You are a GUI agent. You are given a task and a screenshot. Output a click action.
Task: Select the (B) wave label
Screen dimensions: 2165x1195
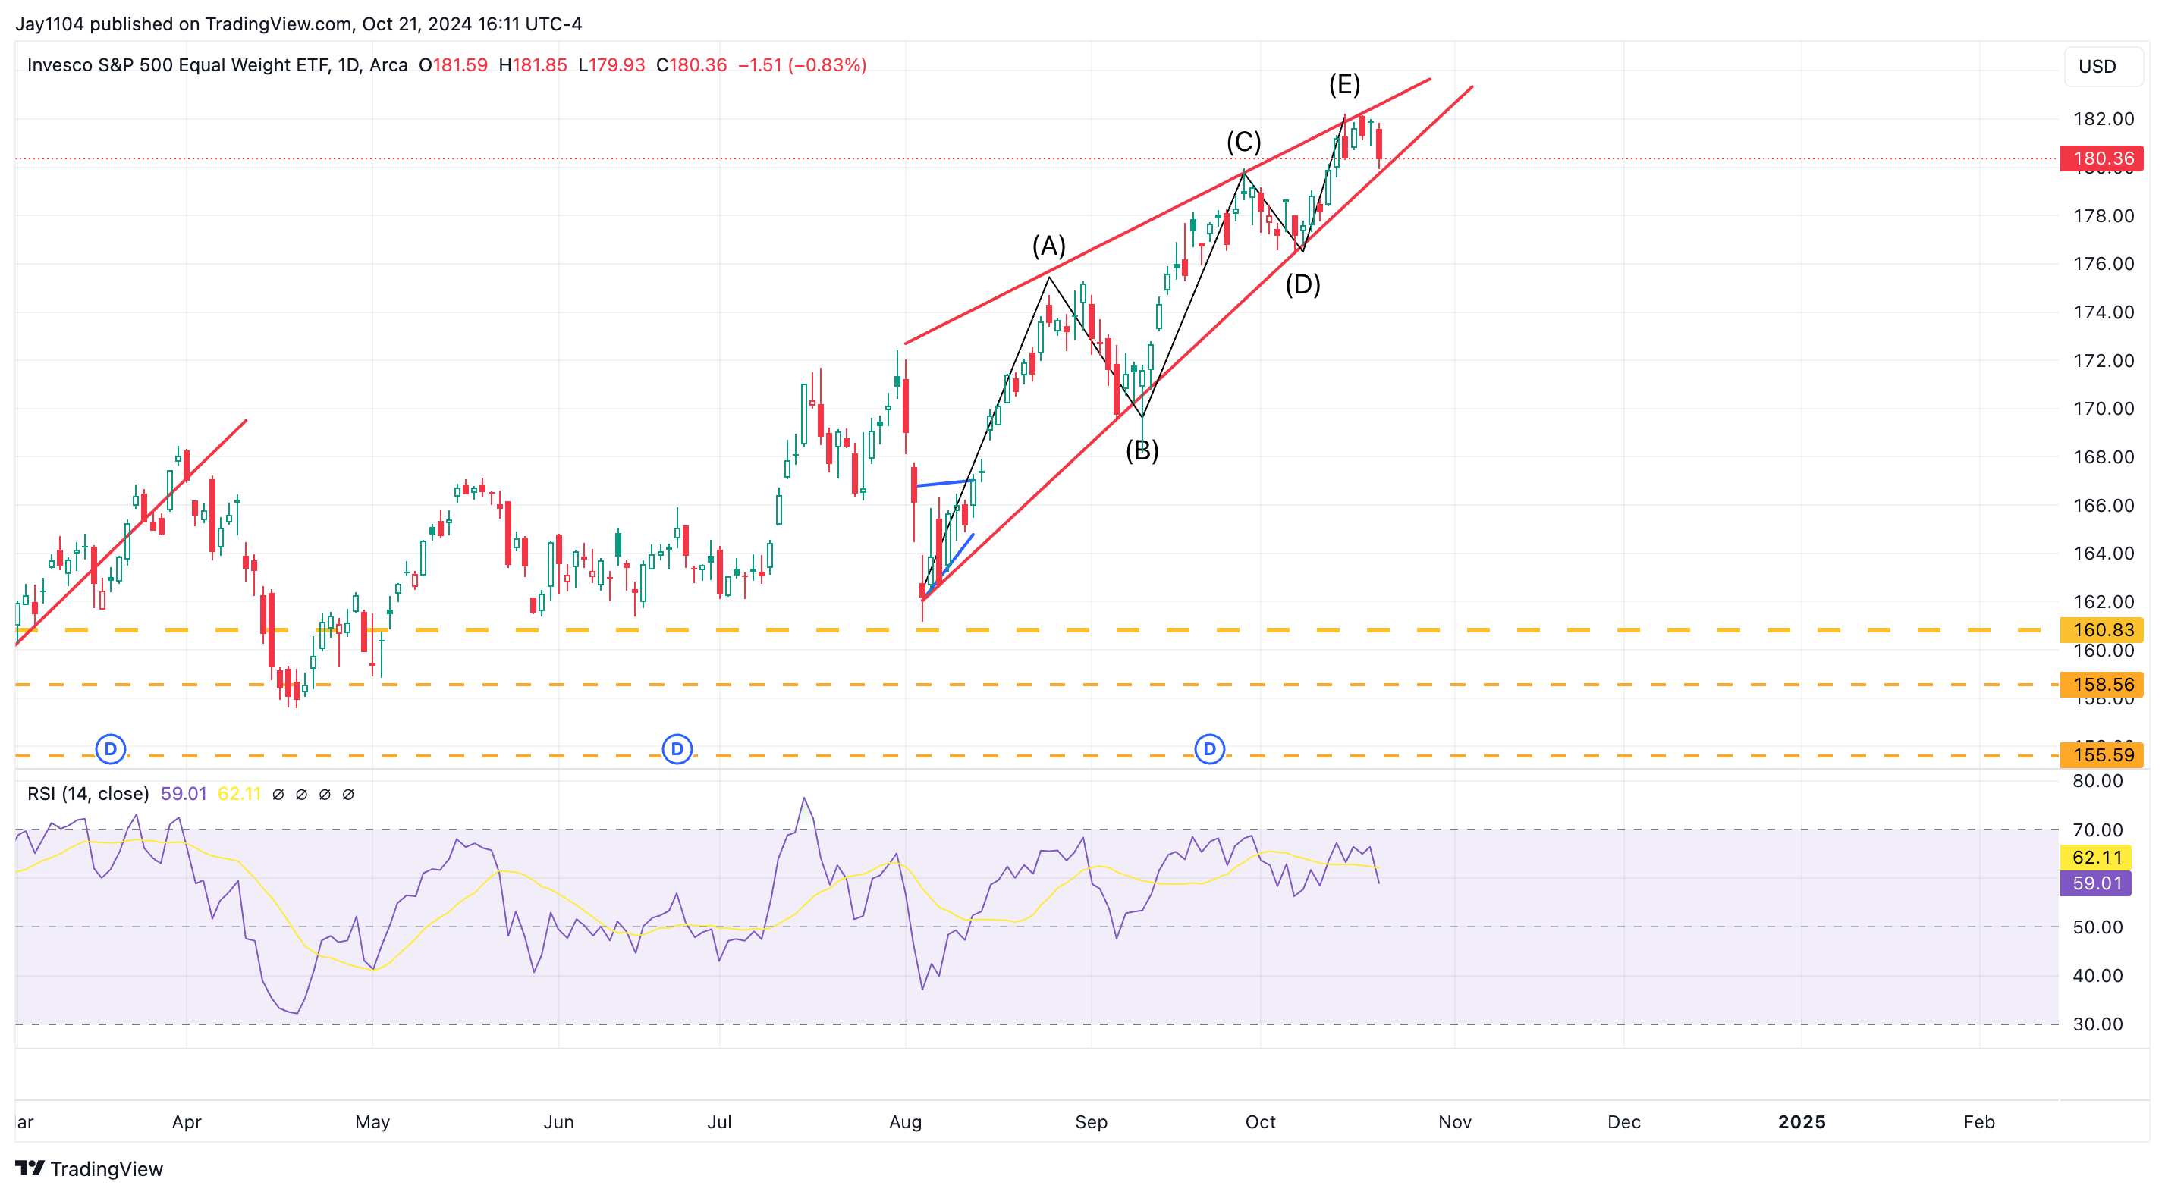click(x=1142, y=450)
